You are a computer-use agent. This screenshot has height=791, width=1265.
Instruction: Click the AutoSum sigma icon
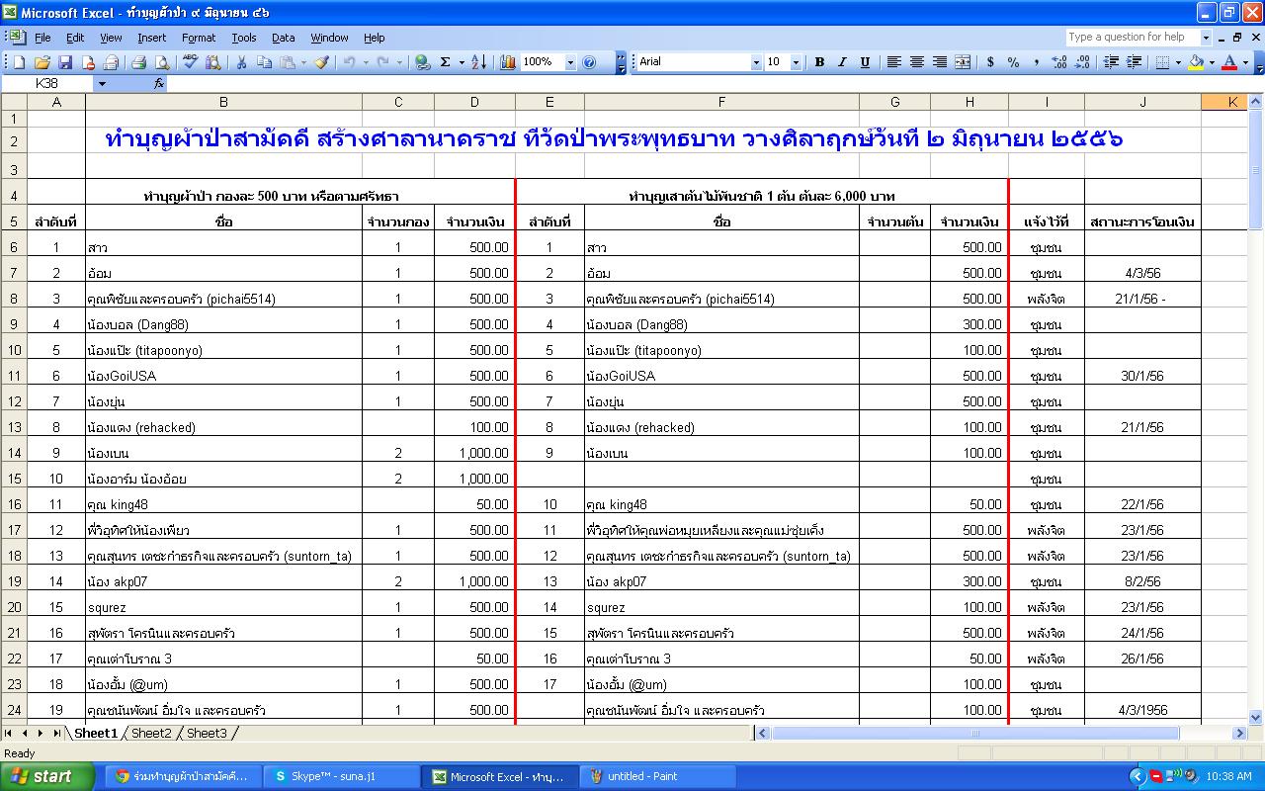pos(446,62)
